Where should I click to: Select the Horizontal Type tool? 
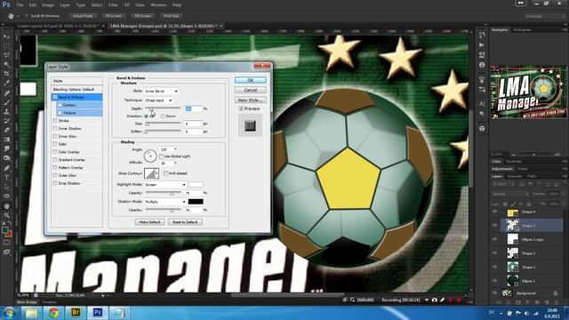pos(6,178)
